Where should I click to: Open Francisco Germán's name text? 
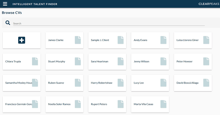(19, 104)
